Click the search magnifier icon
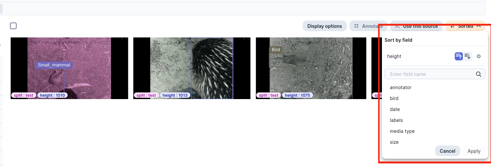Image resolution: width=491 pixels, height=167 pixels. tap(478, 74)
